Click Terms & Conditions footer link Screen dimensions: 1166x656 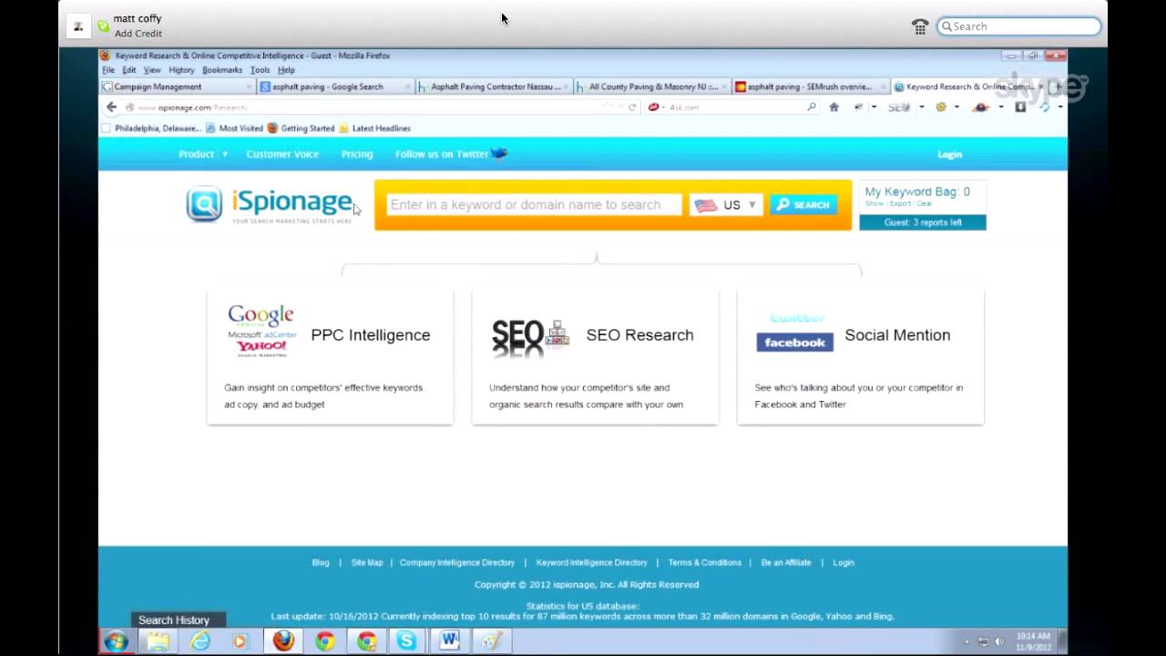pyautogui.click(x=705, y=562)
